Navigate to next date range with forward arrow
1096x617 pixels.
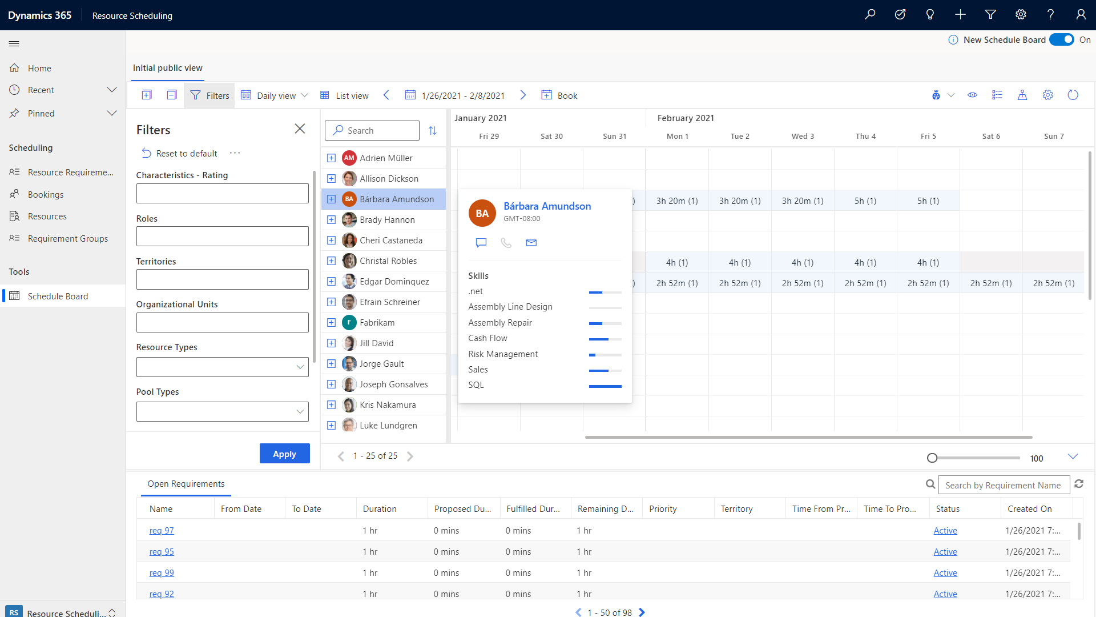tap(525, 95)
